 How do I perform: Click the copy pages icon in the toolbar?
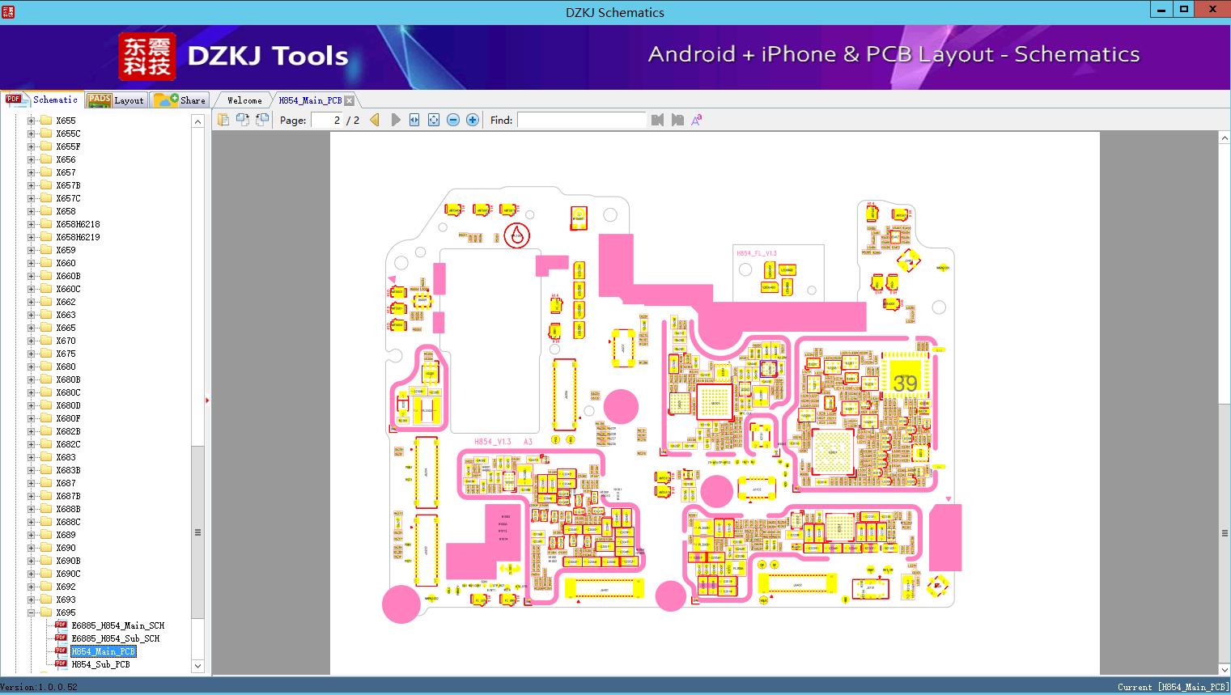(x=223, y=120)
